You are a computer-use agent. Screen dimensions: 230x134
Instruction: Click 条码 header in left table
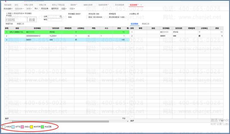click(x=17, y=28)
